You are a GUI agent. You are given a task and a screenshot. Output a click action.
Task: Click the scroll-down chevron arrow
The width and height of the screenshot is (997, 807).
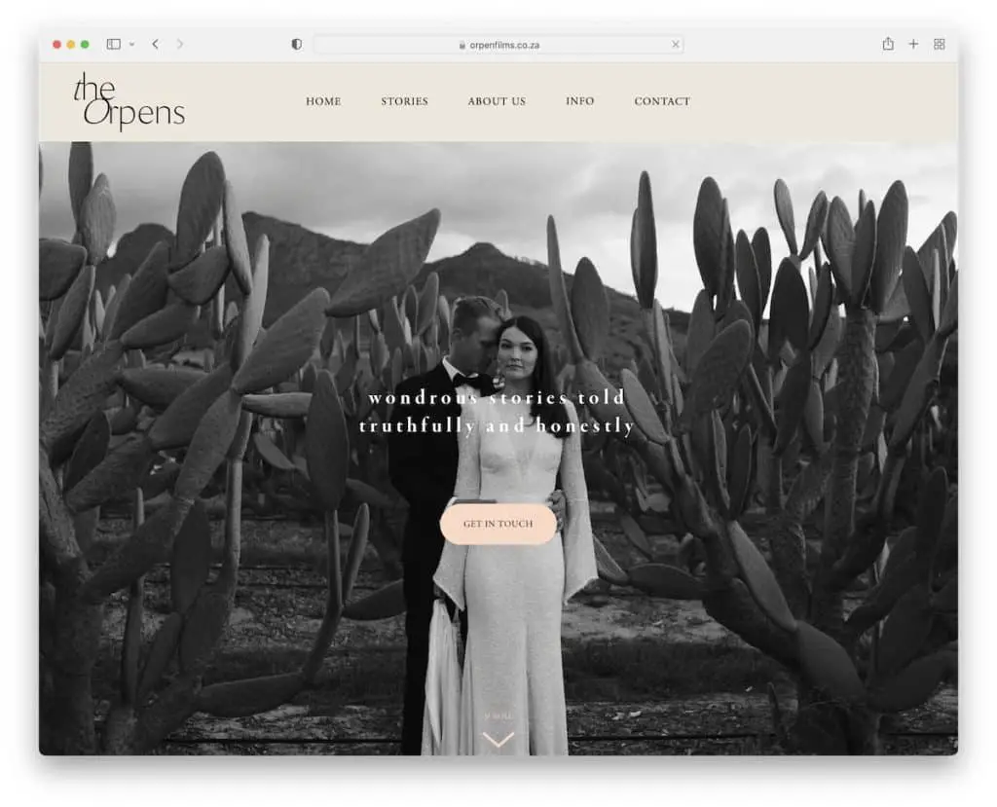[498, 740]
